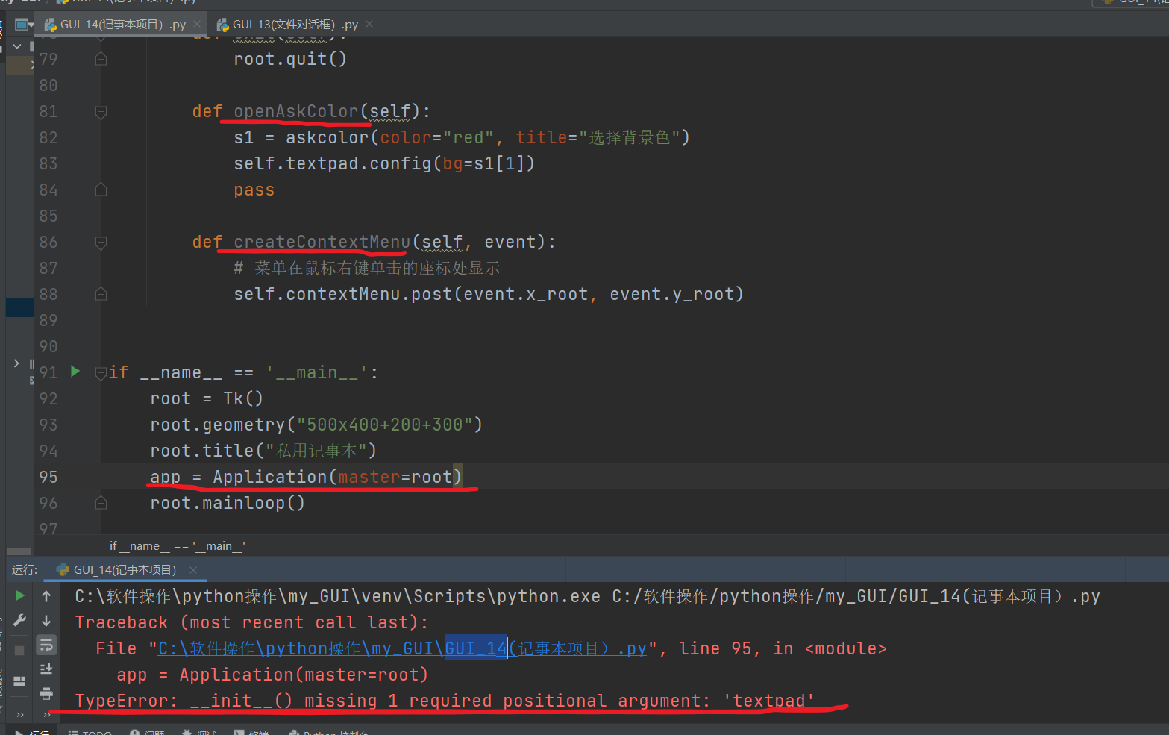
Task: Show more actions in second Run toolbar column
Action: tap(46, 714)
